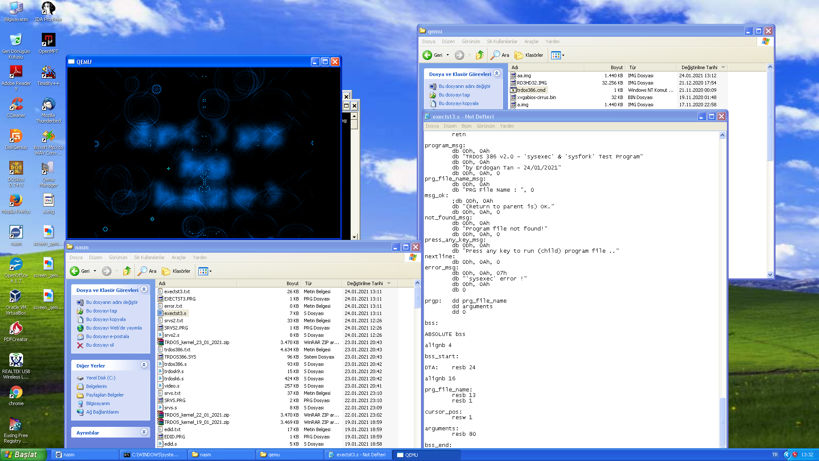Click the Klasörler icon in nasm toolbar

(x=166, y=271)
